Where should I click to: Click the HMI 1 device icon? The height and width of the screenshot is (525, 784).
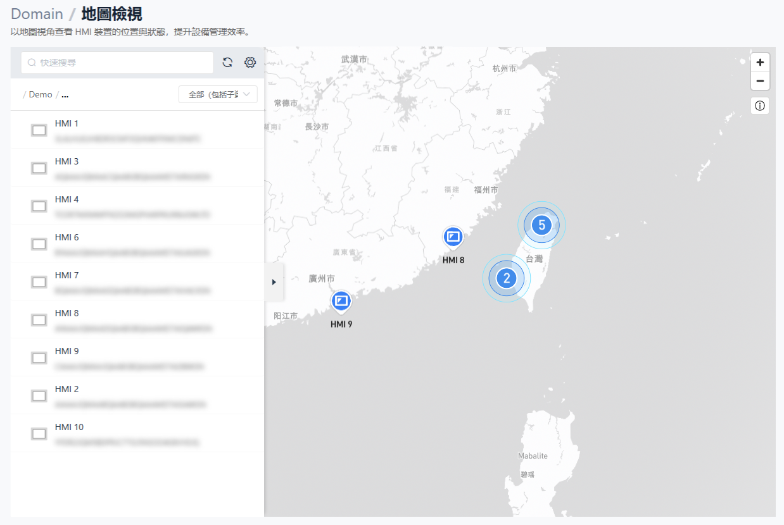39,130
